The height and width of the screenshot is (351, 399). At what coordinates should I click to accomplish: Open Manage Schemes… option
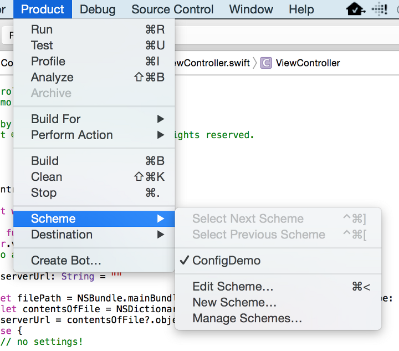click(247, 319)
